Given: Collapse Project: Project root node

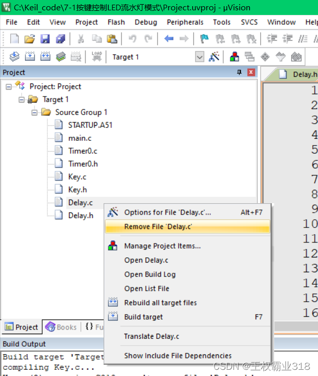Looking at the screenshot, I should coord(9,87).
